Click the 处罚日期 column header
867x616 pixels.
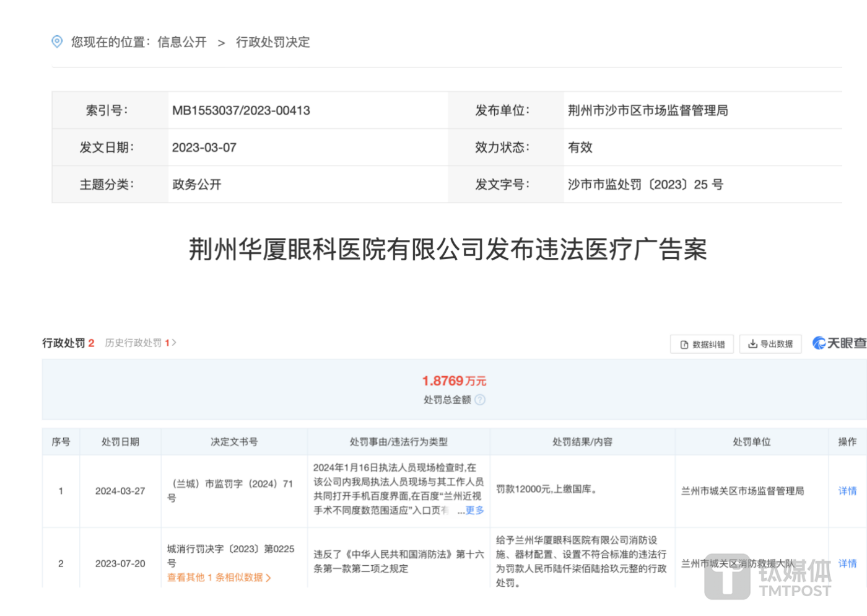(x=120, y=442)
